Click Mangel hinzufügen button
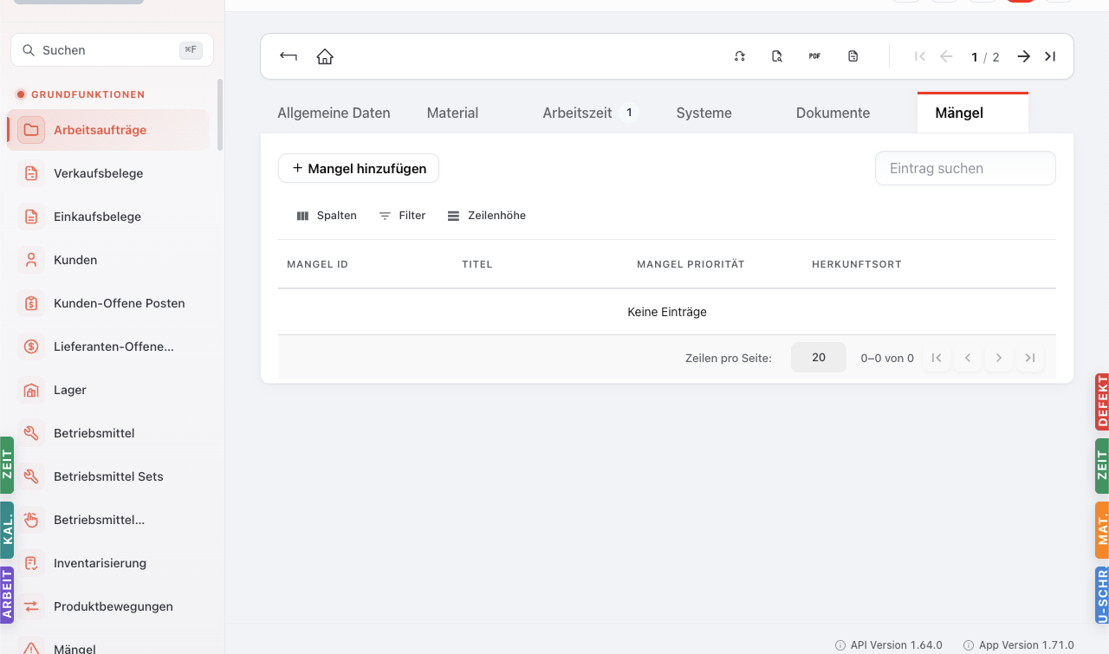This screenshot has height=654, width=1109. pos(359,168)
